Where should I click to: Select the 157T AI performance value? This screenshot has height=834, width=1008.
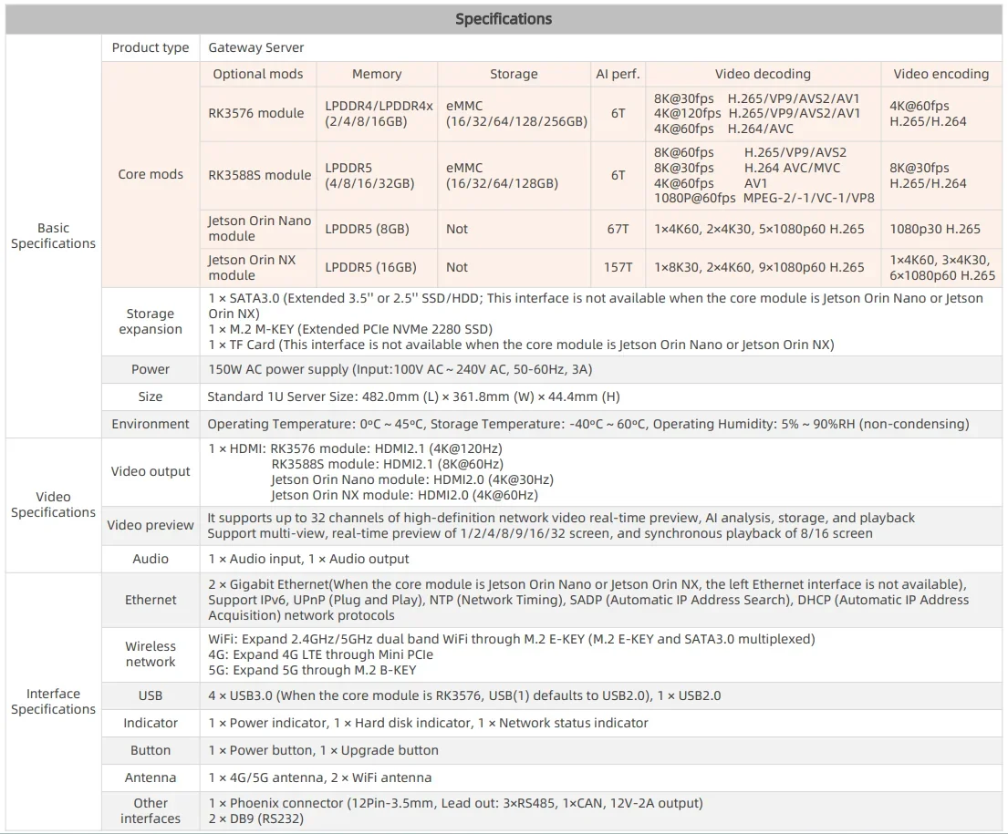tap(618, 267)
